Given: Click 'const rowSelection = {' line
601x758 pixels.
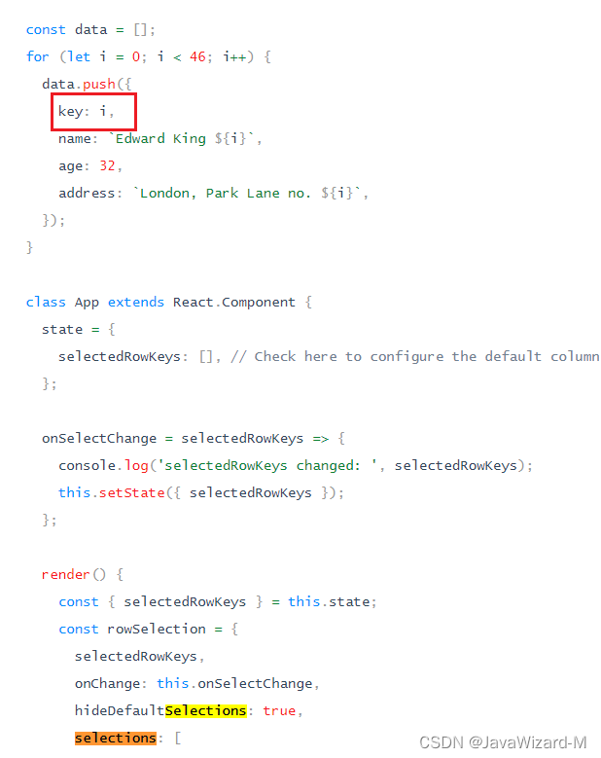Looking at the screenshot, I should click(149, 629).
